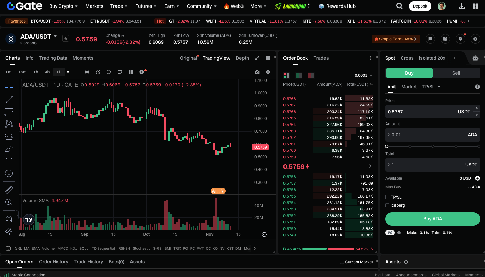Screen dimensions: 485x277
Task: Switch to the Depth chart view
Action: point(242,58)
